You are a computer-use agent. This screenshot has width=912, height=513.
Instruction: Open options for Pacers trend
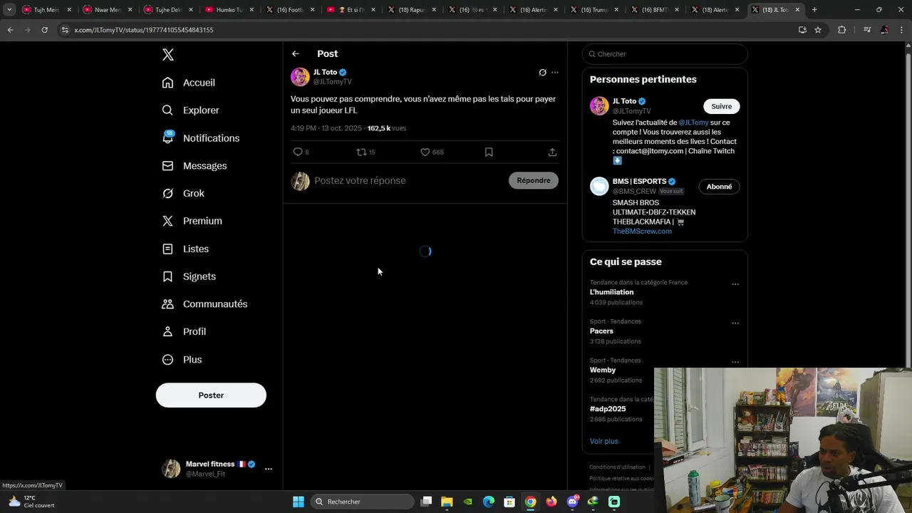(x=735, y=323)
